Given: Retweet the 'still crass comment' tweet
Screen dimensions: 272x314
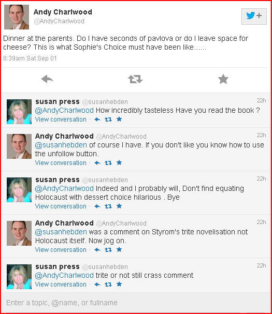Looking at the screenshot, I should tap(108, 285).
